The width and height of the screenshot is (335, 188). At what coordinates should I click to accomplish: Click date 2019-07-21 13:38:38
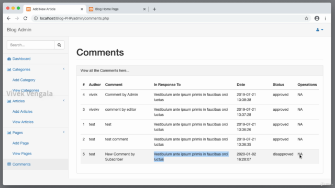click(246, 97)
